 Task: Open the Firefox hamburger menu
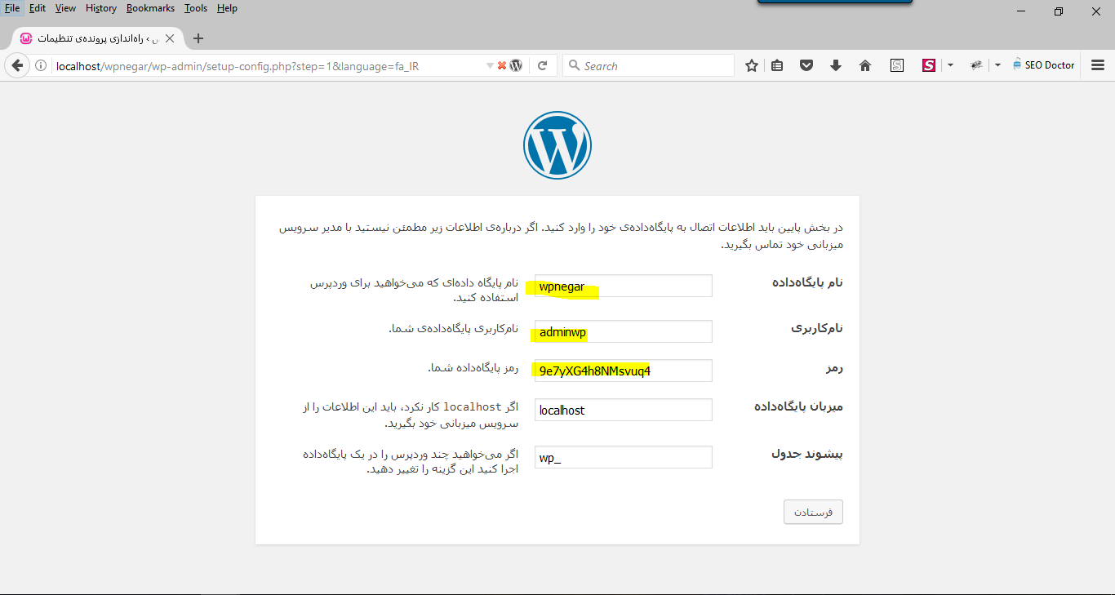(x=1098, y=66)
